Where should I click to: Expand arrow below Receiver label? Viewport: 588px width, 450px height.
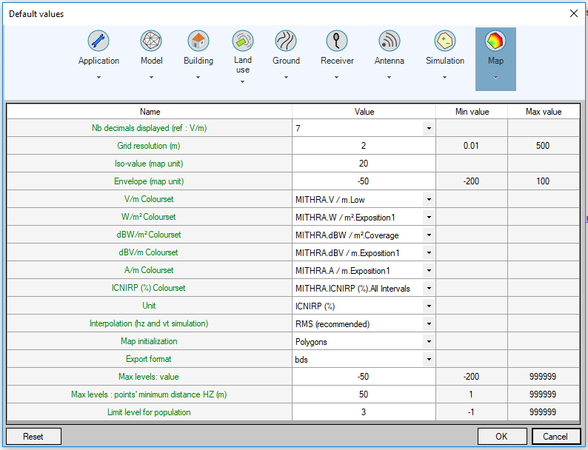(x=336, y=78)
